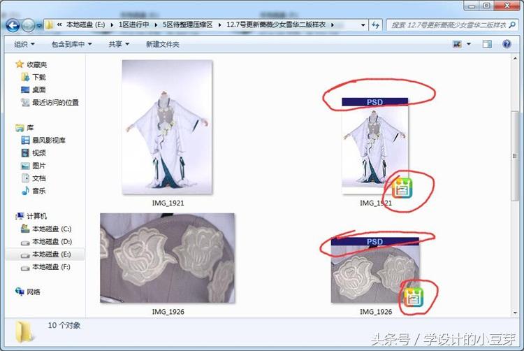
Task: Open the 暴风影视库 library
Action: (x=49, y=141)
